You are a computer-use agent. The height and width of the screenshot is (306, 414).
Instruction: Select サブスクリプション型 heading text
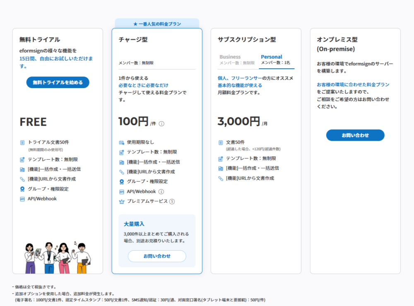coord(247,40)
